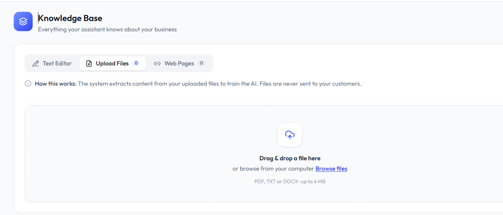Select the Upload Files tab
The width and height of the screenshot is (503, 215).
click(x=113, y=64)
